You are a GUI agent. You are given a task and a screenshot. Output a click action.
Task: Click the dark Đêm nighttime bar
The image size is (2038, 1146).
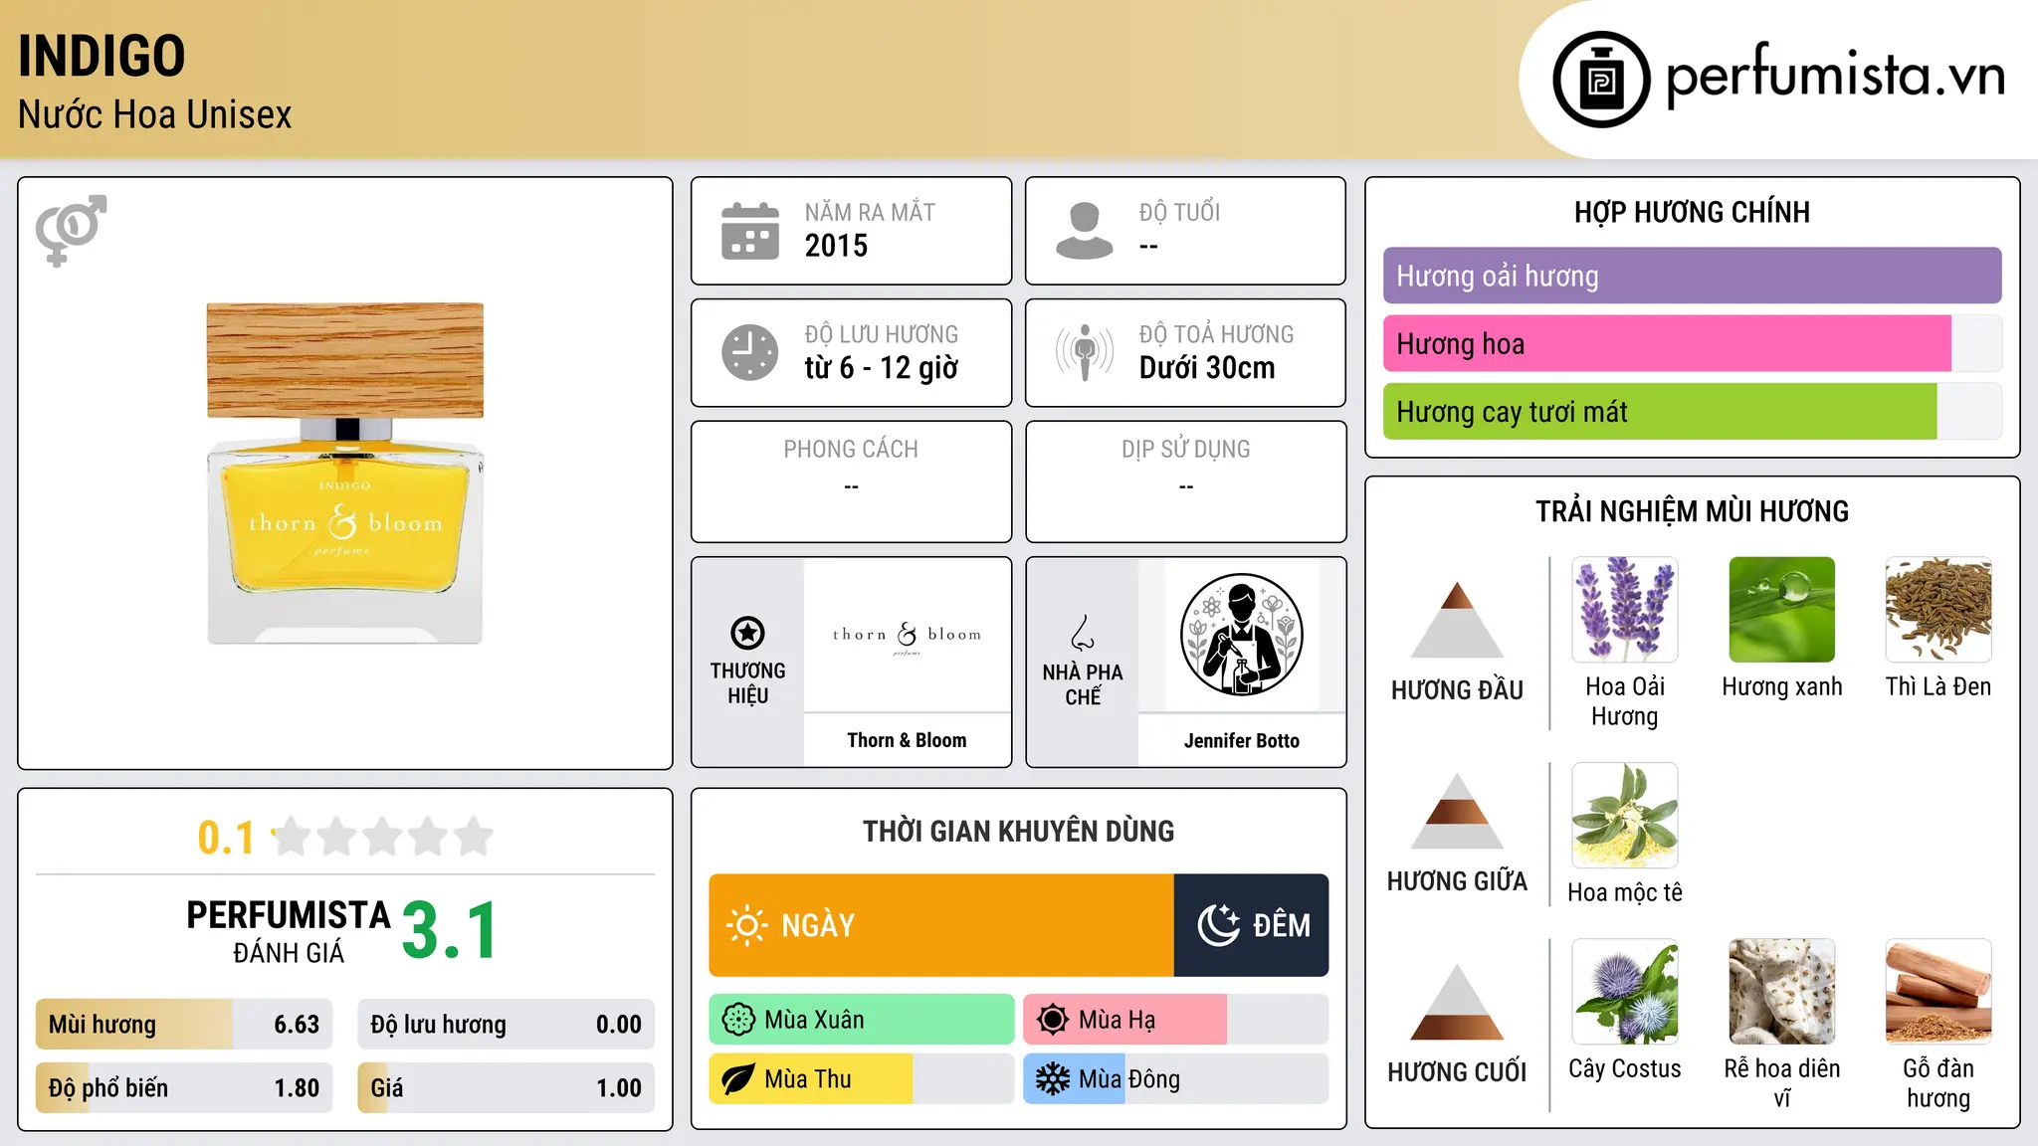pos(1252,925)
